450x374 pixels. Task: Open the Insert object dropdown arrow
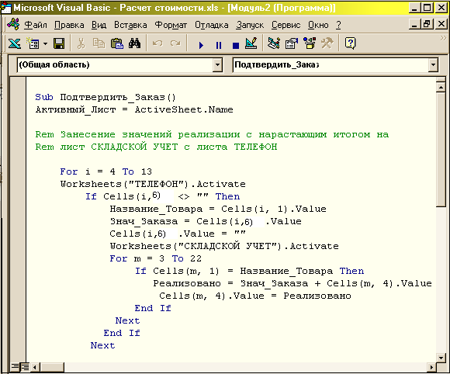[x=45, y=43]
